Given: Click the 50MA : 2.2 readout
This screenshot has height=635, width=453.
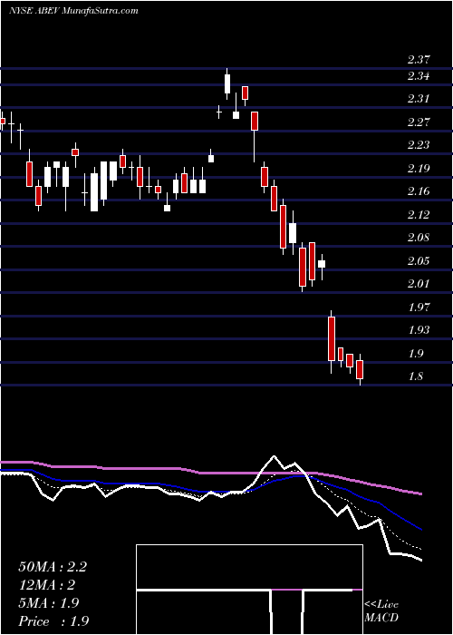Looking at the screenshot, I should tap(53, 567).
